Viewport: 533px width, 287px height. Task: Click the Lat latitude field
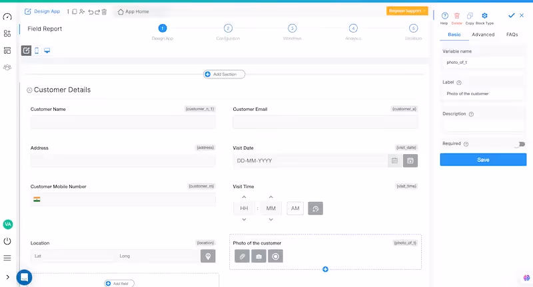pos(73,256)
